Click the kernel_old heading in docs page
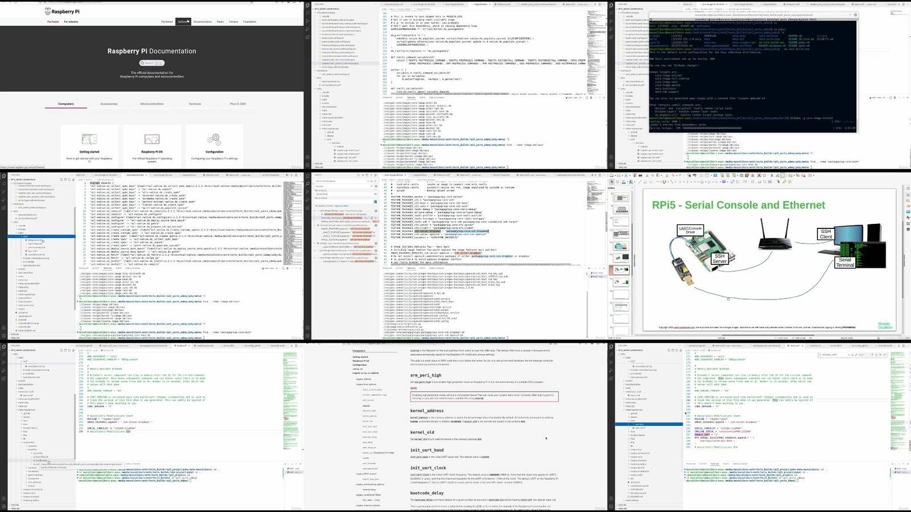 [x=423, y=432]
